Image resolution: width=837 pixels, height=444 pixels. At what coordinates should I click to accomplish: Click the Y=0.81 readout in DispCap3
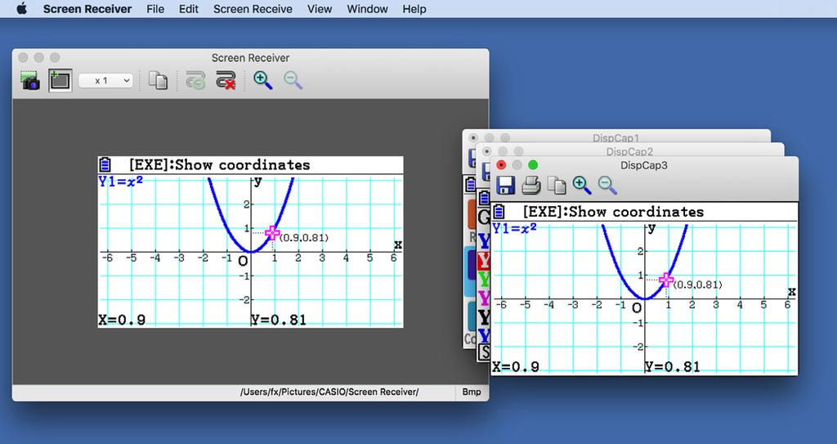pos(672,367)
